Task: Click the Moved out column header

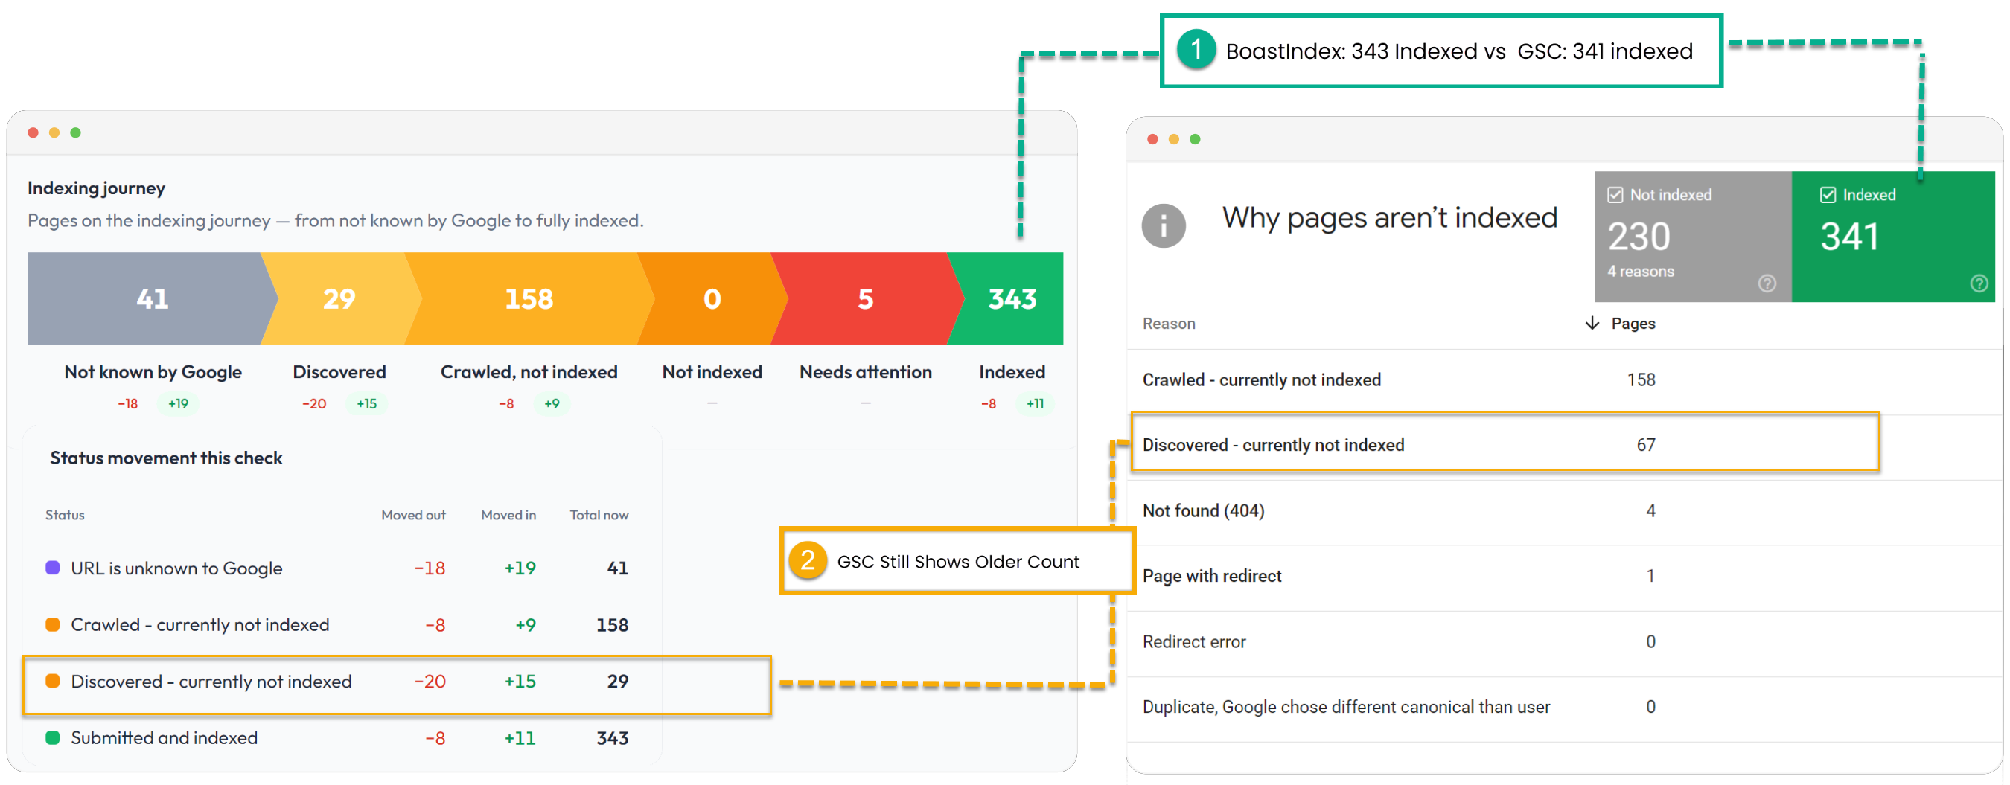Action: (x=412, y=516)
